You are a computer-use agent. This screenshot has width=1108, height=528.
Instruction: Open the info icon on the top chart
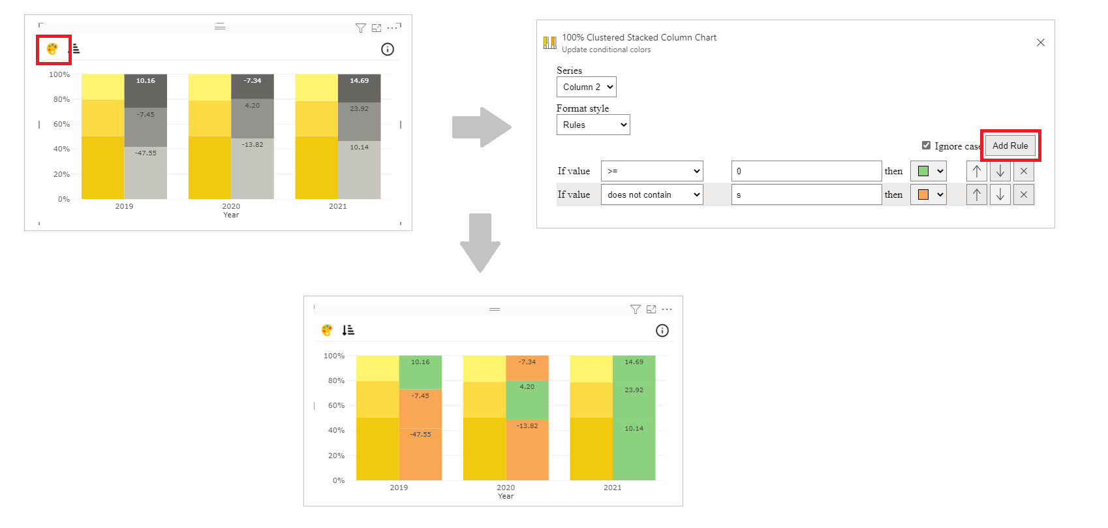pyautogui.click(x=388, y=49)
